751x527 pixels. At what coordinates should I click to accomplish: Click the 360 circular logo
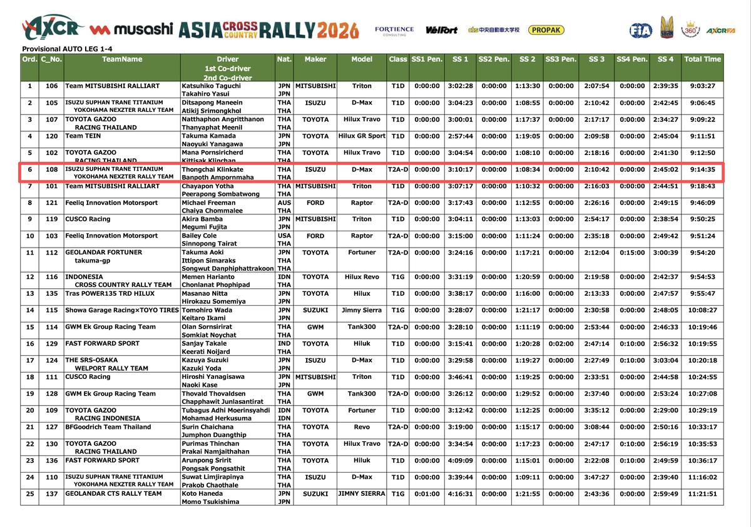691,29
